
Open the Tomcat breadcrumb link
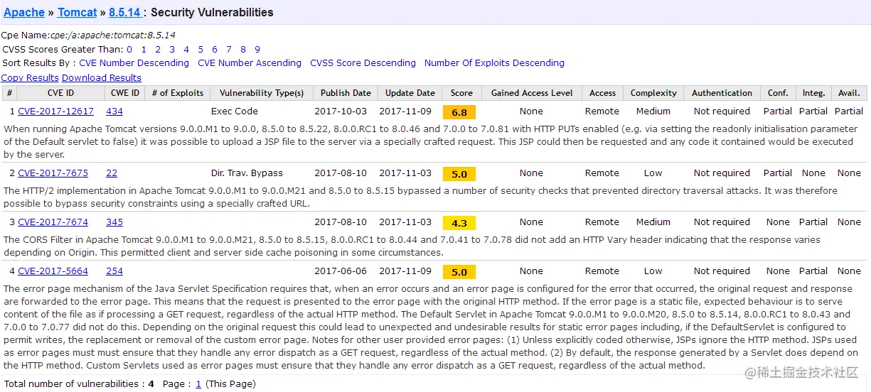pos(77,12)
